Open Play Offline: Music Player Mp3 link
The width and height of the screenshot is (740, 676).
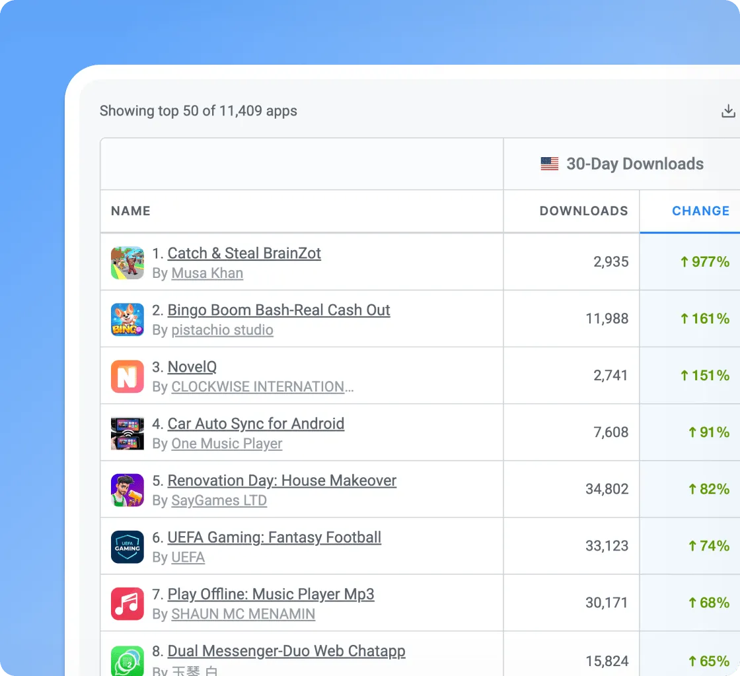pyautogui.click(x=271, y=594)
